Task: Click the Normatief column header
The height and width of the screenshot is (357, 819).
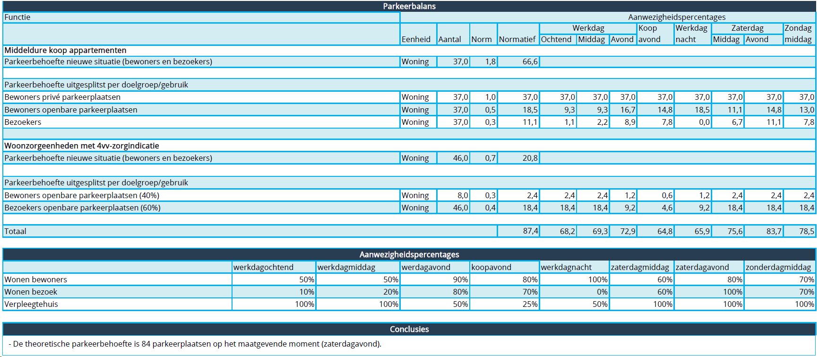Action: pos(517,39)
